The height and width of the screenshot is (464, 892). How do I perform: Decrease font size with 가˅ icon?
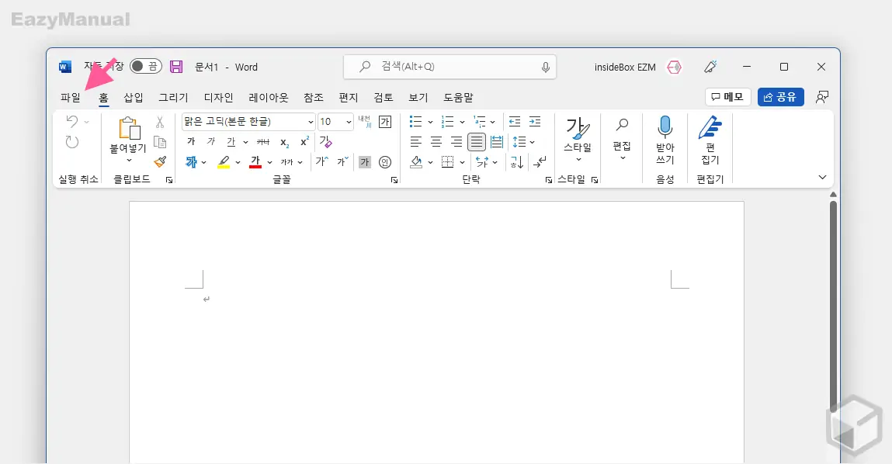(342, 161)
